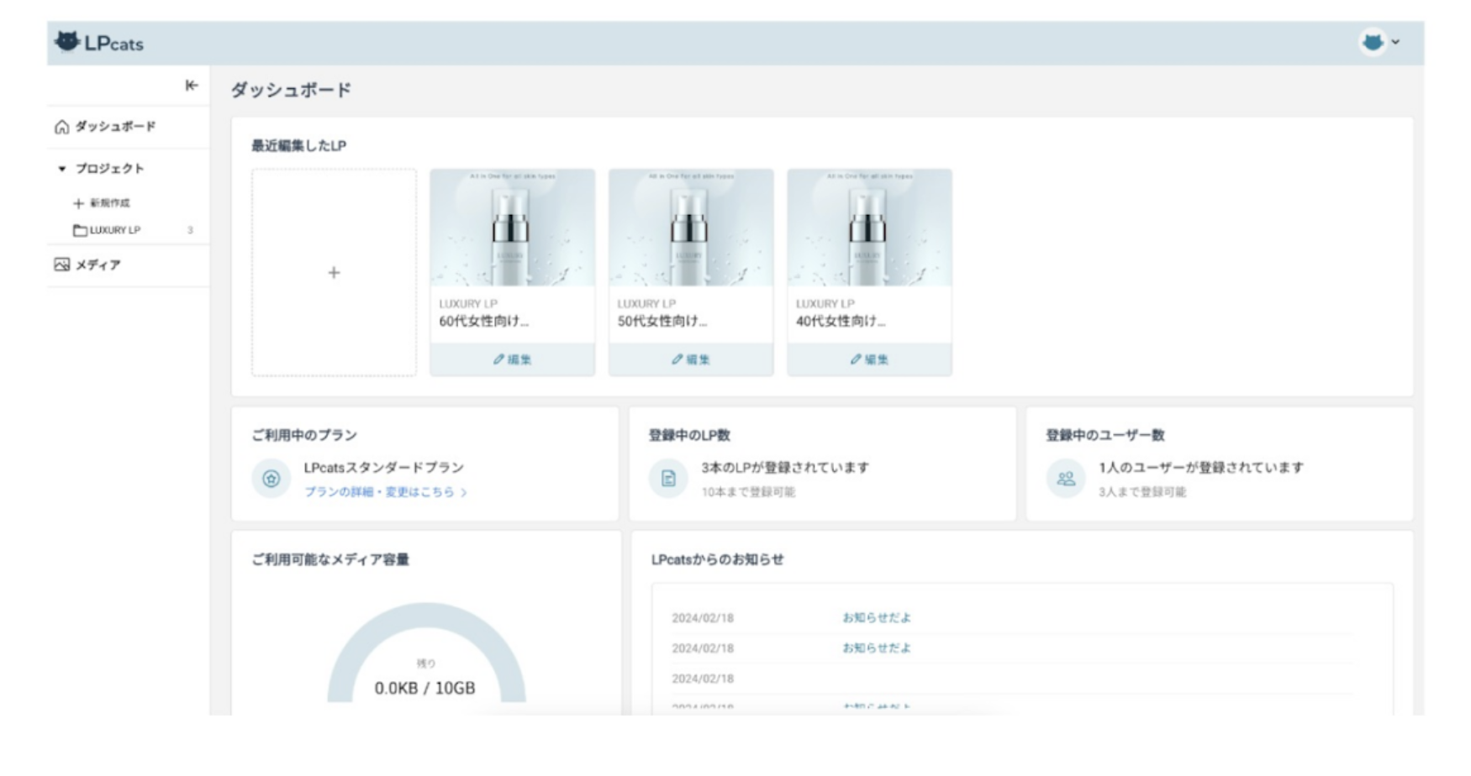Click the media image icon
The height and width of the screenshot is (776, 1471).
[x=62, y=265]
